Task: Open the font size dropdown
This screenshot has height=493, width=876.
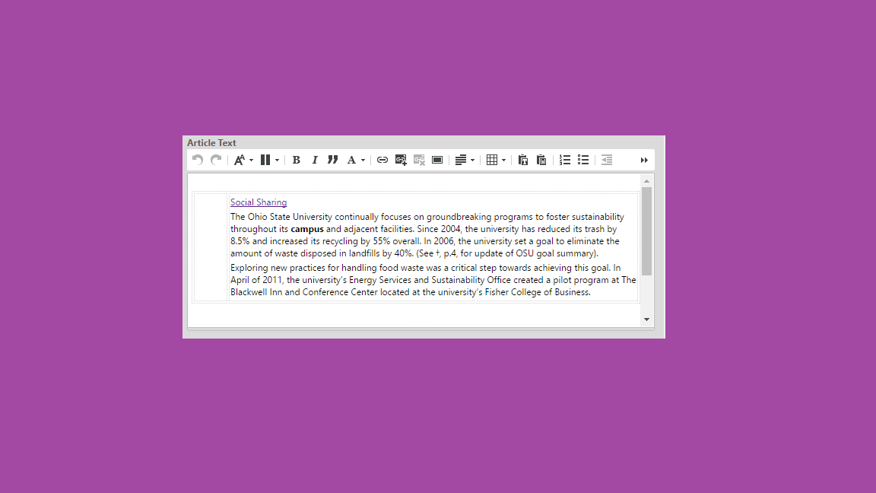Action: (243, 160)
